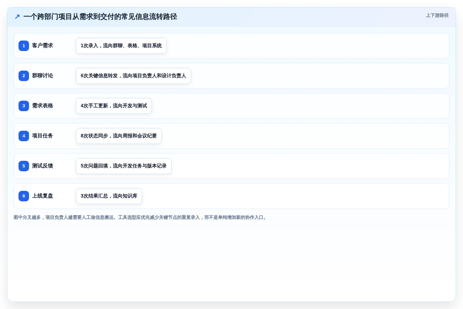Click the 上线复盘 label
This screenshot has width=463, height=309.
pos(43,196)
